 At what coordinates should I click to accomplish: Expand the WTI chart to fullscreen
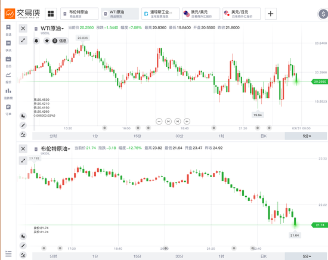tap(23, 41)
